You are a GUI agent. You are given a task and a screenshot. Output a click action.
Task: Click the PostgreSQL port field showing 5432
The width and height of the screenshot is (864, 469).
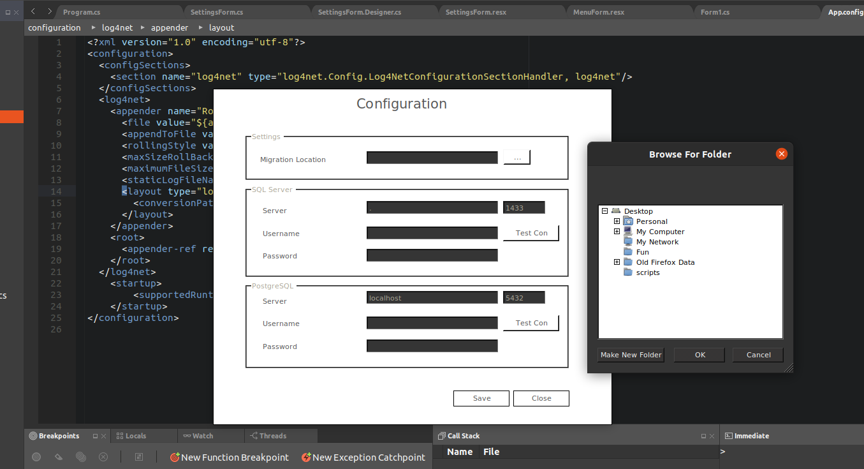tap(524, 297)
